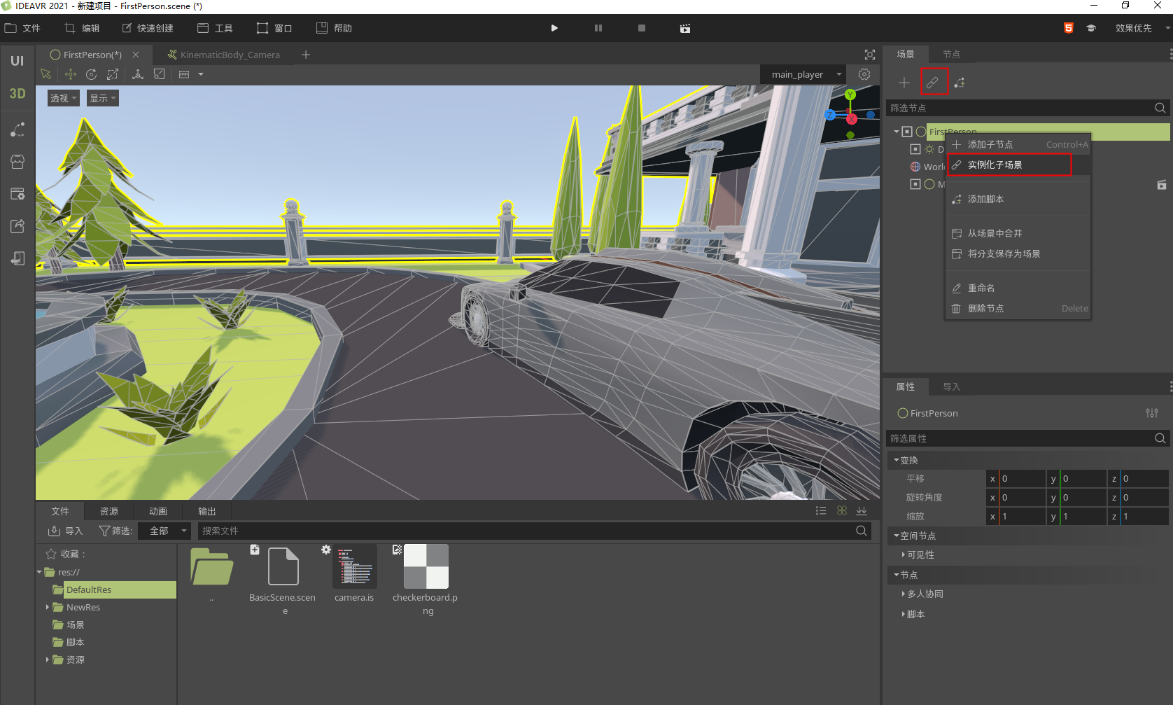
Task: Click the 搜索文件 search input field
Action: pyautogui.click(x=525, y=531)
